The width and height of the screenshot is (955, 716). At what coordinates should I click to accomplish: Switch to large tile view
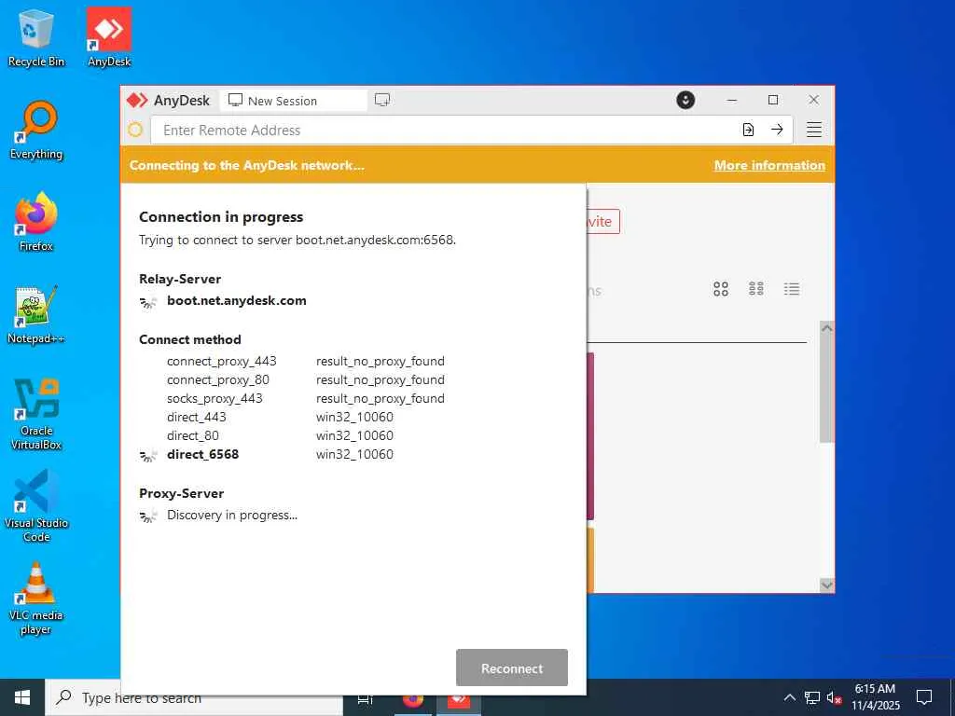(x=721, y=289)
